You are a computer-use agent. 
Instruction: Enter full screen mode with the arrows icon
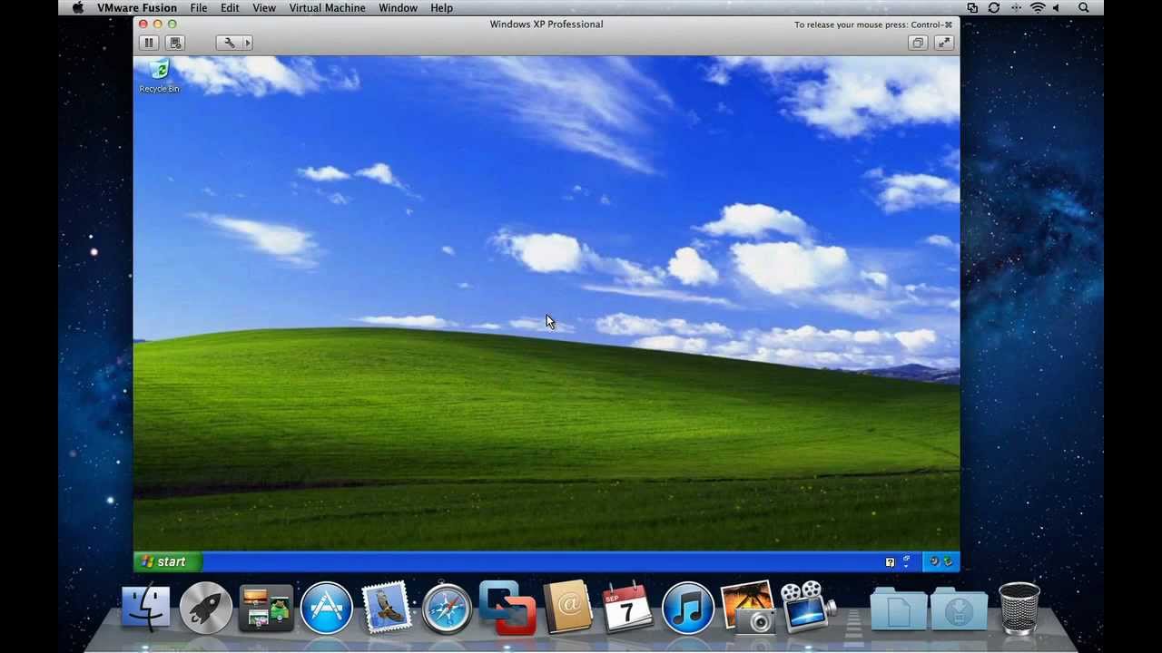pyautogui.click(x=944, y=43)
